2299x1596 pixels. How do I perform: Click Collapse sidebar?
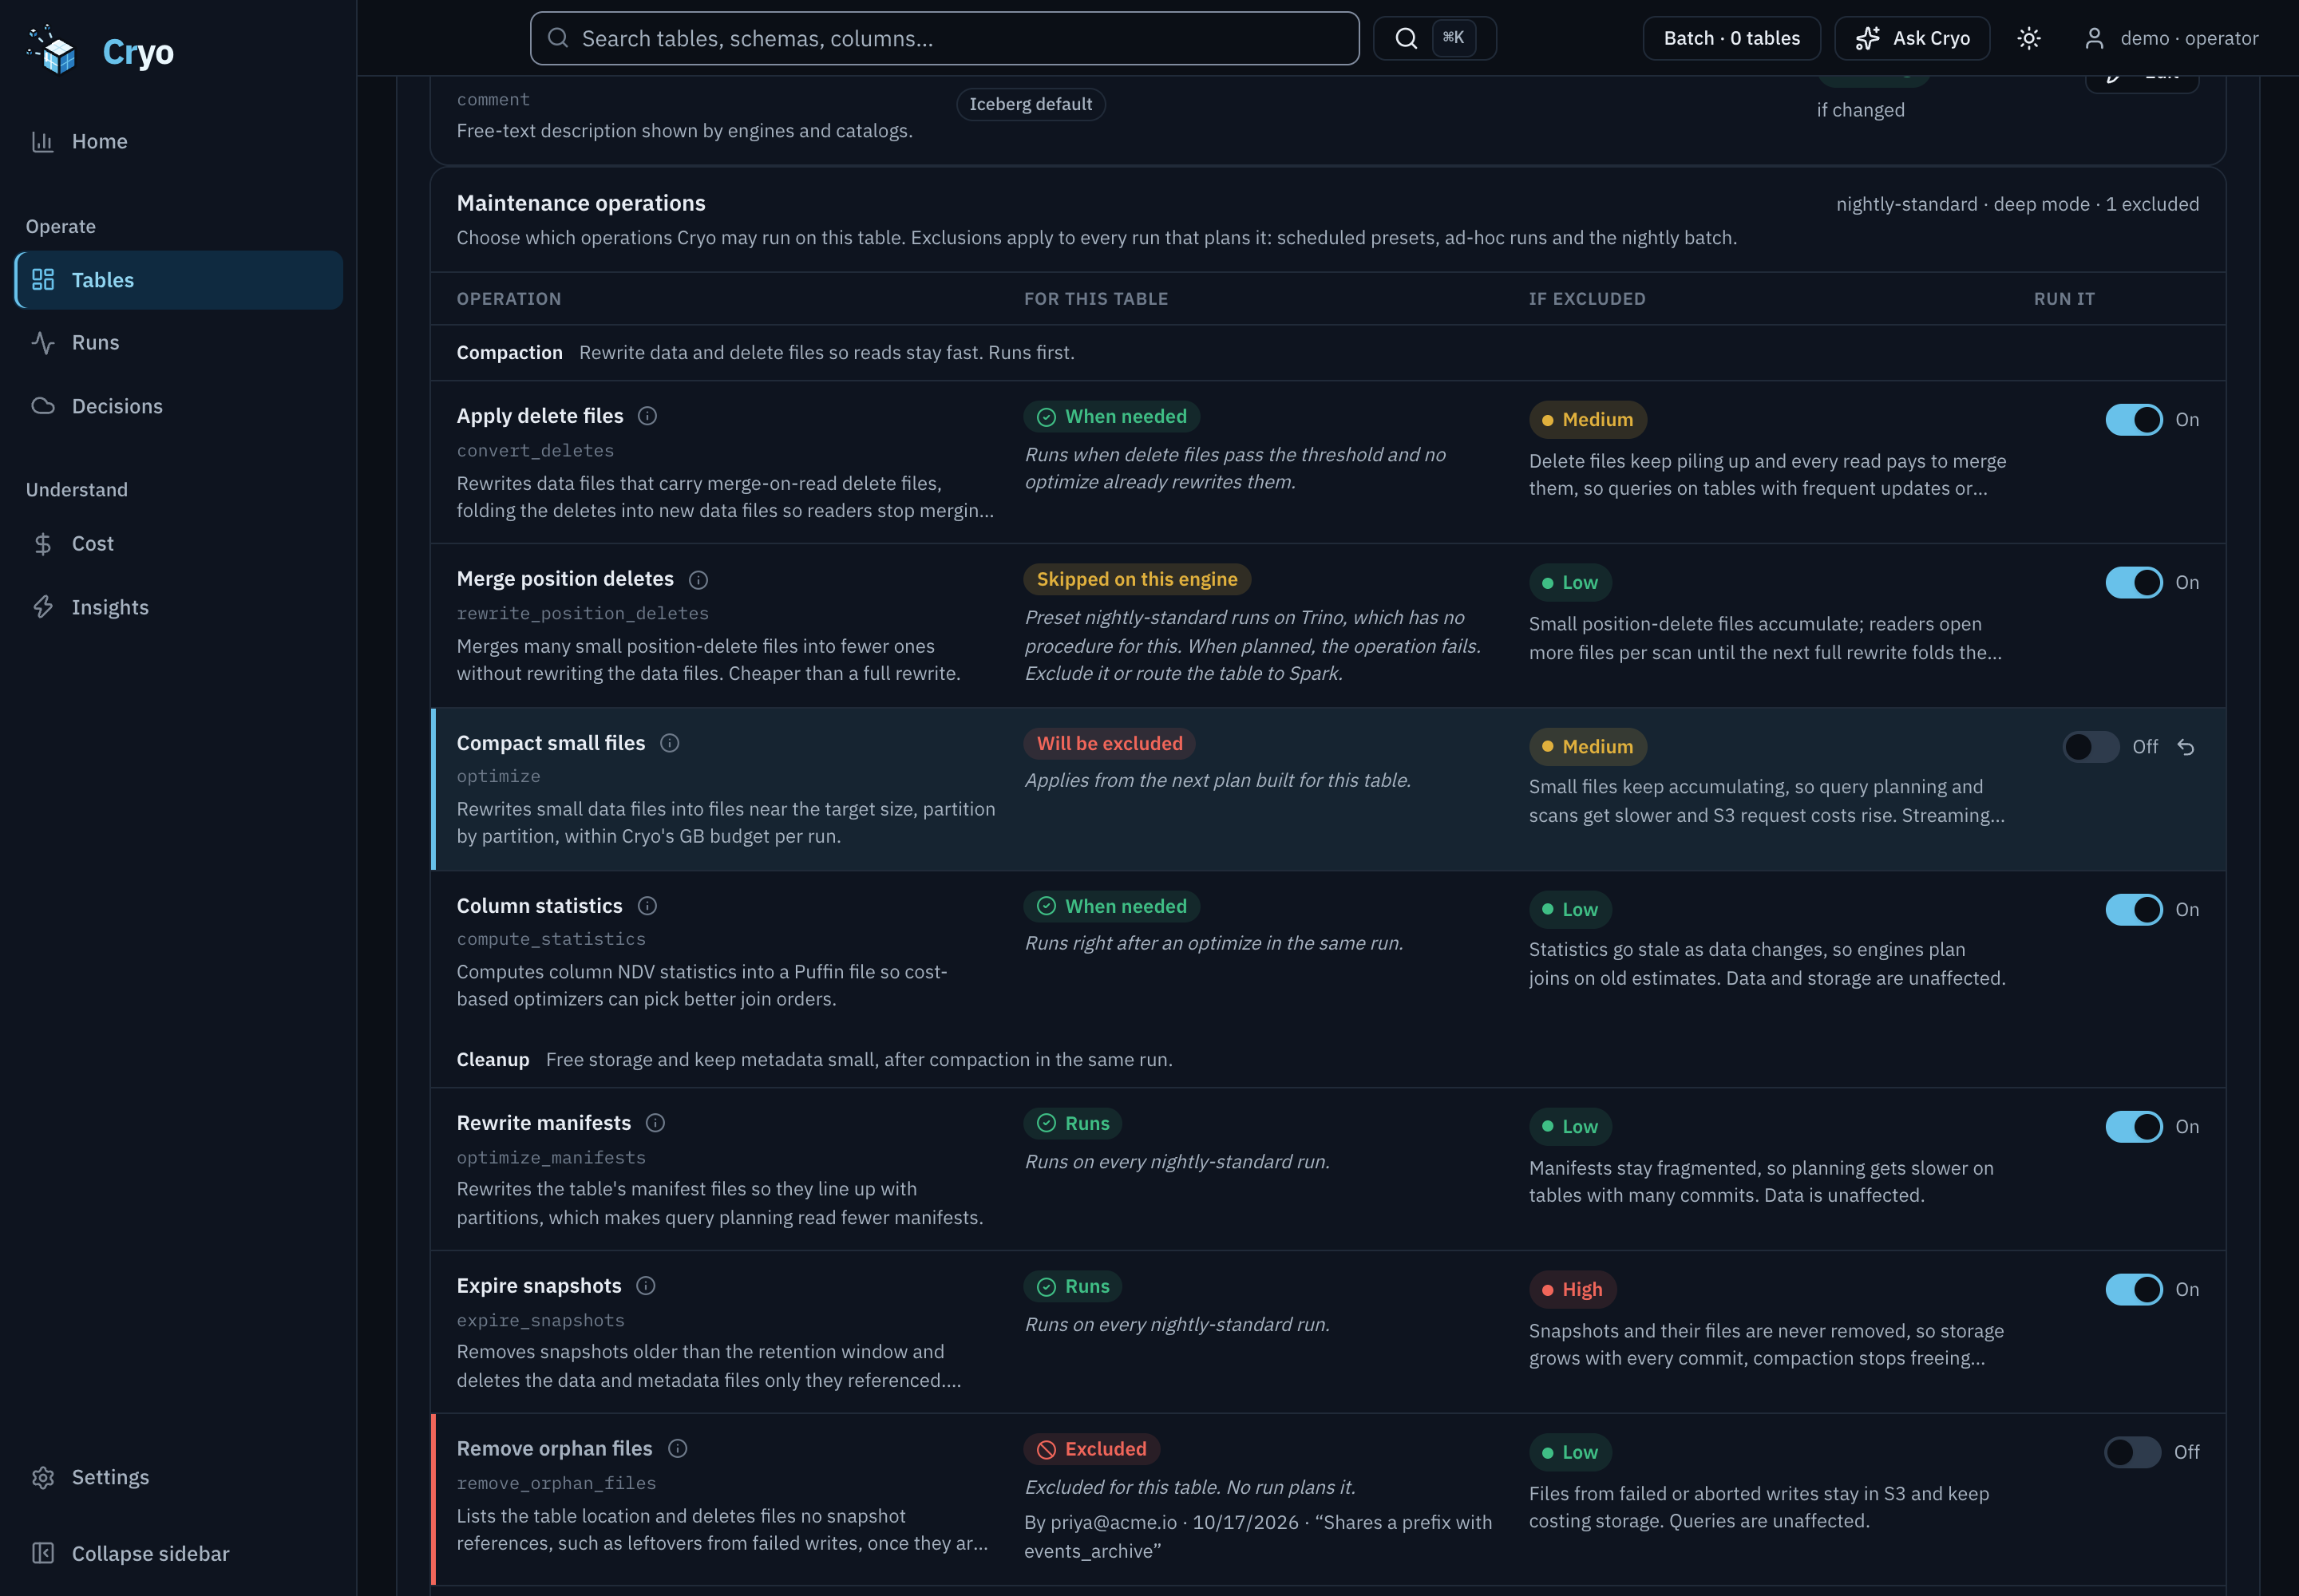(130, 1553)
